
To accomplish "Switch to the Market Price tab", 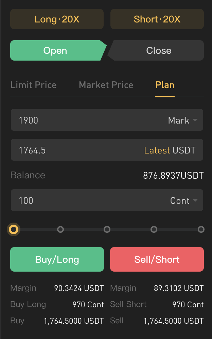I will pos(106,85).
